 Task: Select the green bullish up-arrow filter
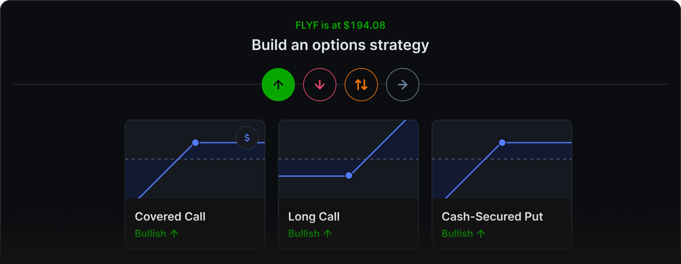[278, 84]
